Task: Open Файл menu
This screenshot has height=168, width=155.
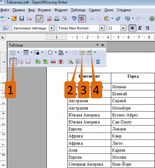Action: [x=4, y=10]
